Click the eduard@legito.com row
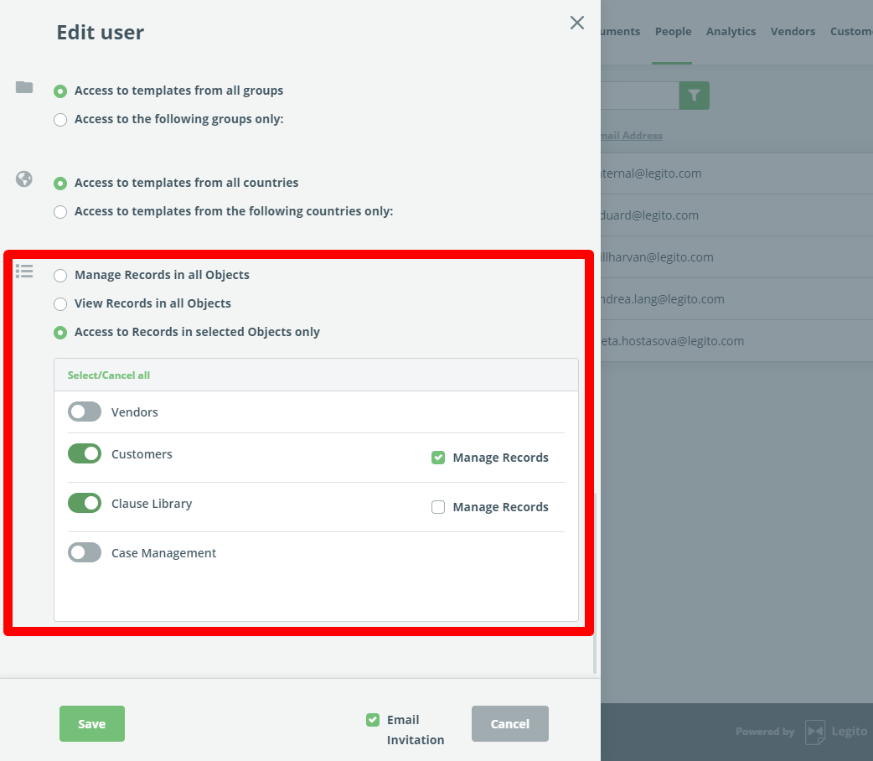This screenshot has width=873, height=761. tap(737, 215)
